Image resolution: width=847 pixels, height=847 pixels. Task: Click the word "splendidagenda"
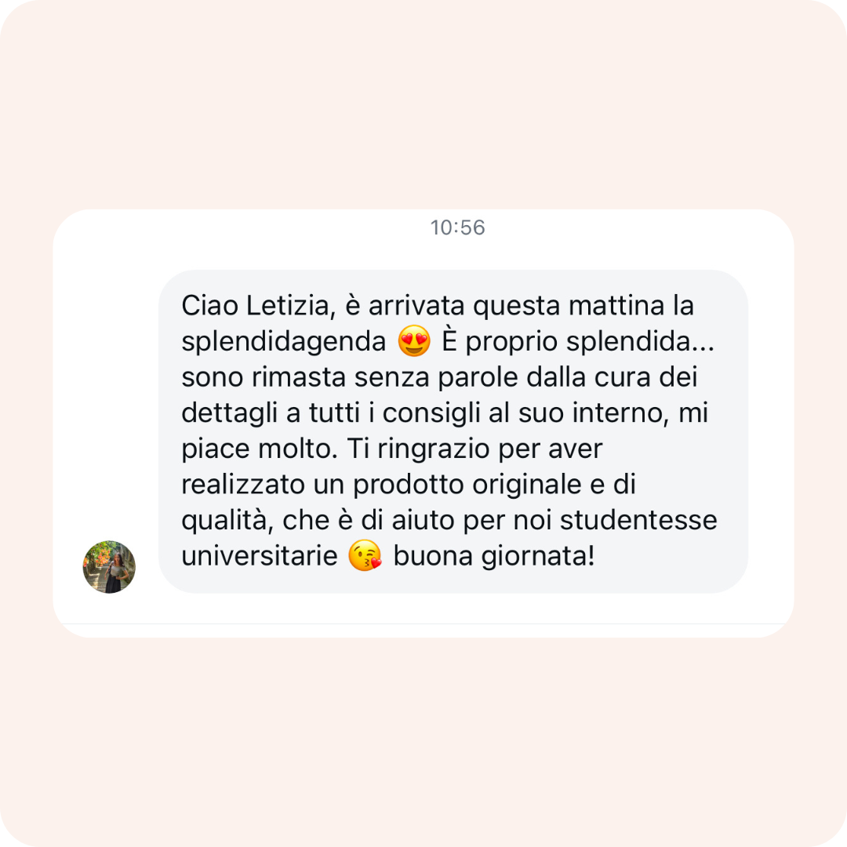pyautogui.click(x=284, y=342)
